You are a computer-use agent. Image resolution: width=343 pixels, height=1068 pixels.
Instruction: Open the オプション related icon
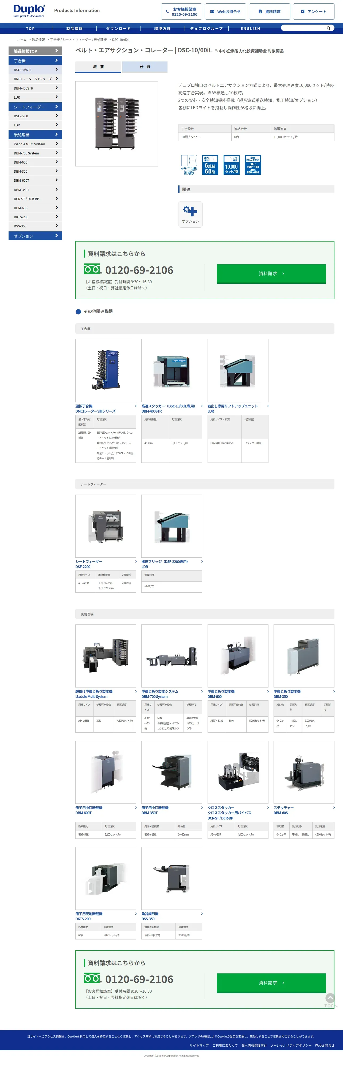(190, 214)
